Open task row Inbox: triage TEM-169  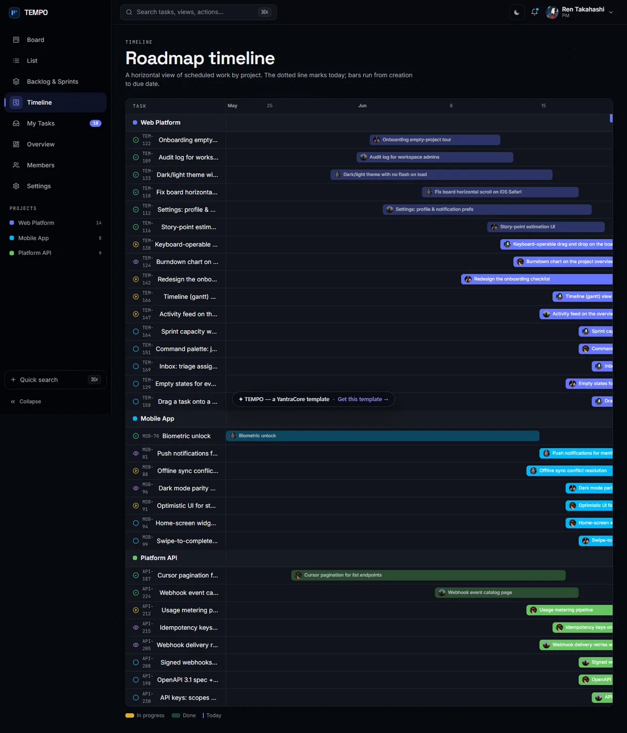(176, 366)
